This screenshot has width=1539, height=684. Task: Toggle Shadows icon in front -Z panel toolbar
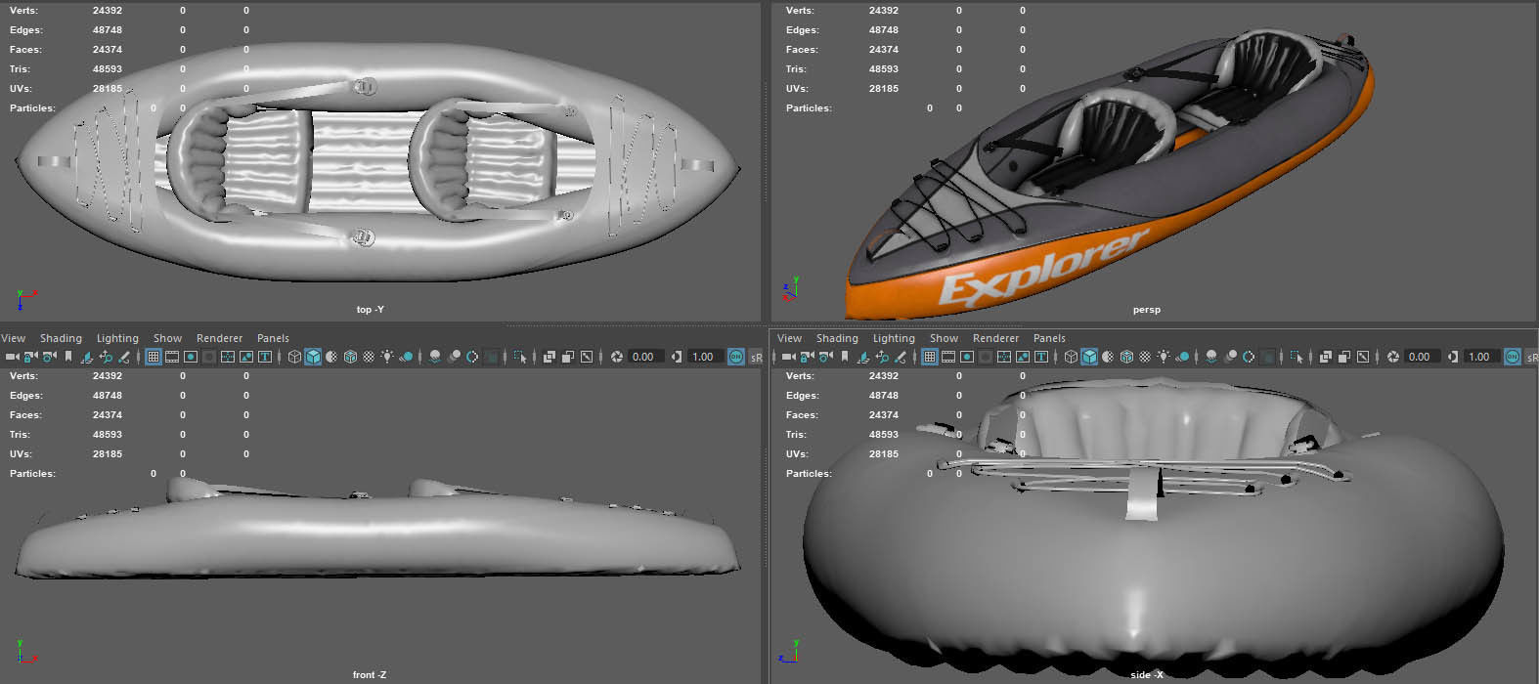pyautogui.click(x=406, y=357)
